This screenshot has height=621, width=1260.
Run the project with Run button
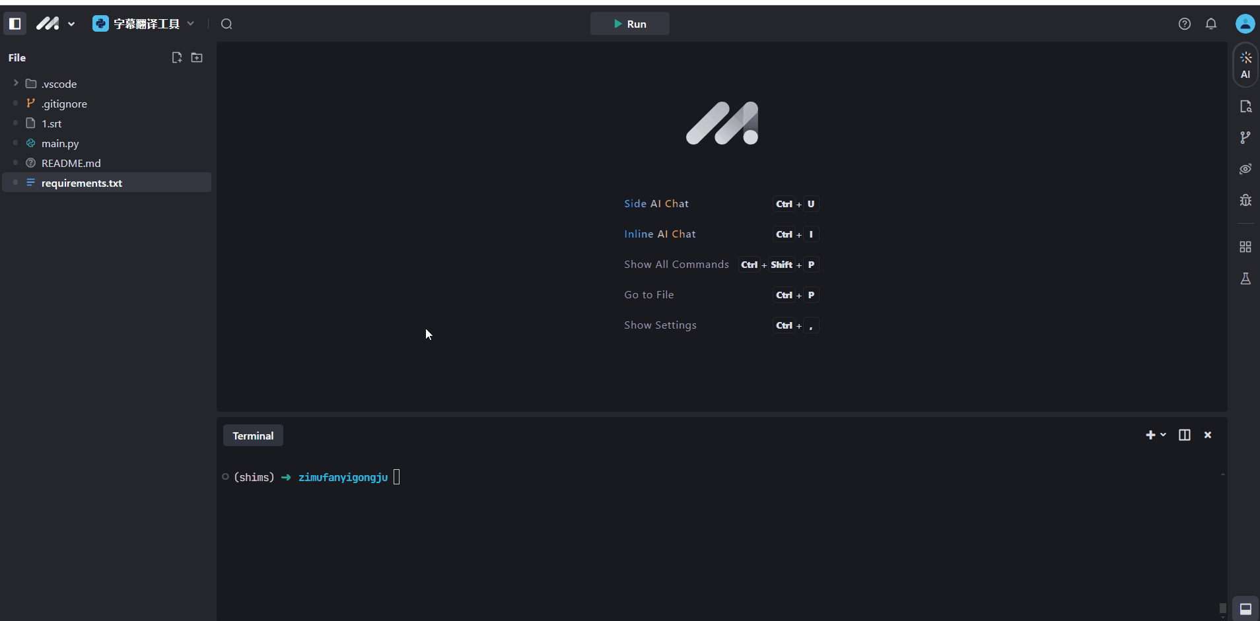click(x=630, y=24)
